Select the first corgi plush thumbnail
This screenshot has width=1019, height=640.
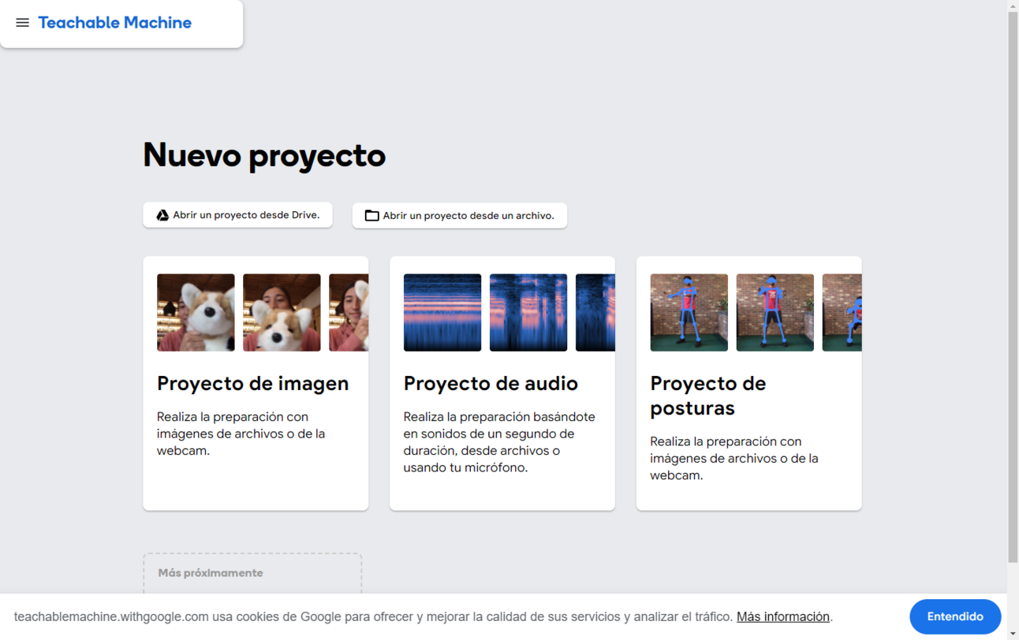pos(196,313)
